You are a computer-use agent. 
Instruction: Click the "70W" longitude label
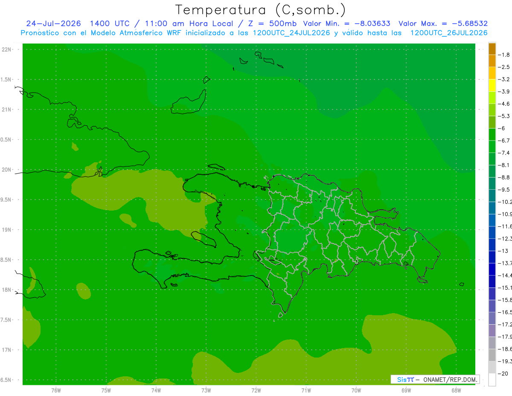pyautogui.click(x=356, y=390)
